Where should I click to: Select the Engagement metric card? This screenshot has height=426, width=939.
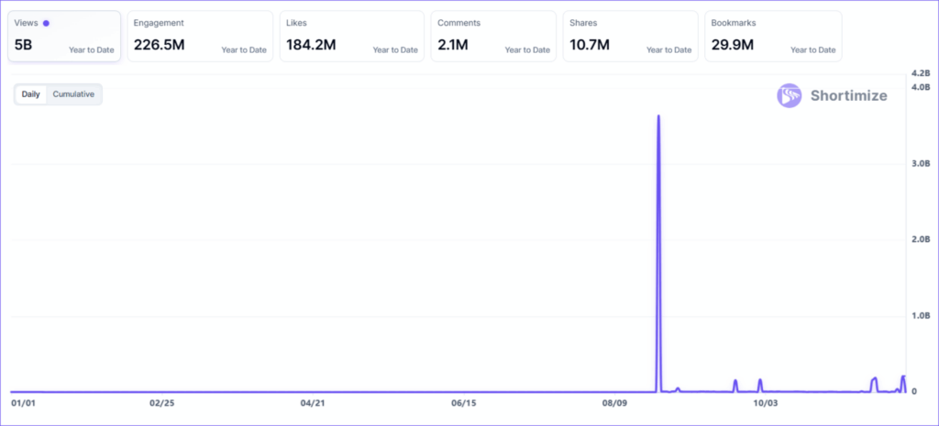click(x=200, y=37)
